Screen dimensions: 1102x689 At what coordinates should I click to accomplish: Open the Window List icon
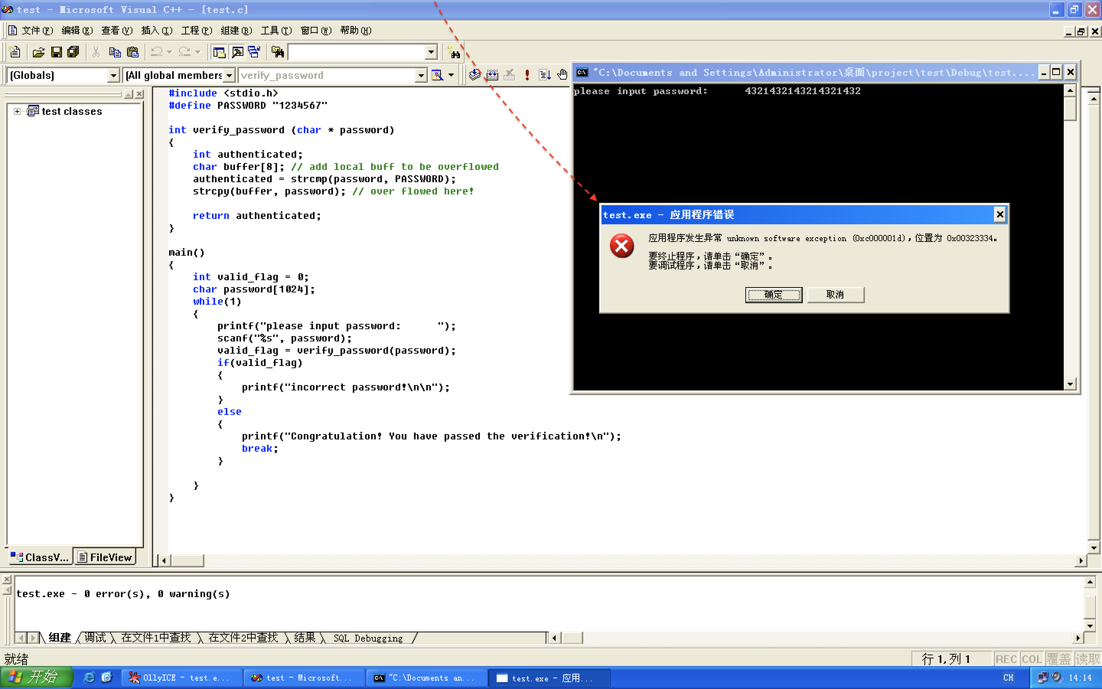coord(254,52)
